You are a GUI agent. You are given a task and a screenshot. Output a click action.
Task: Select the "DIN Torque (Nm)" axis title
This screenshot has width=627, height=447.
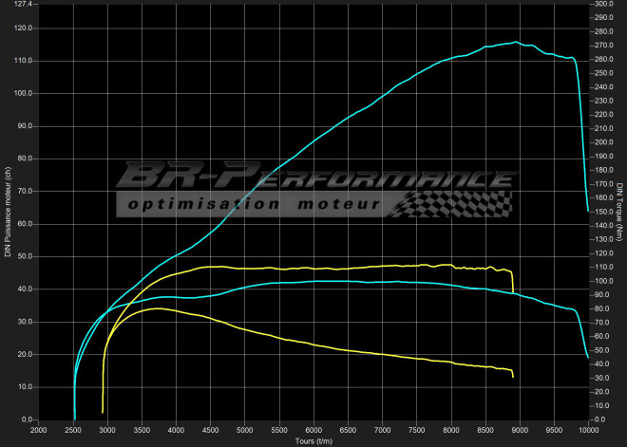coord(620,211)
